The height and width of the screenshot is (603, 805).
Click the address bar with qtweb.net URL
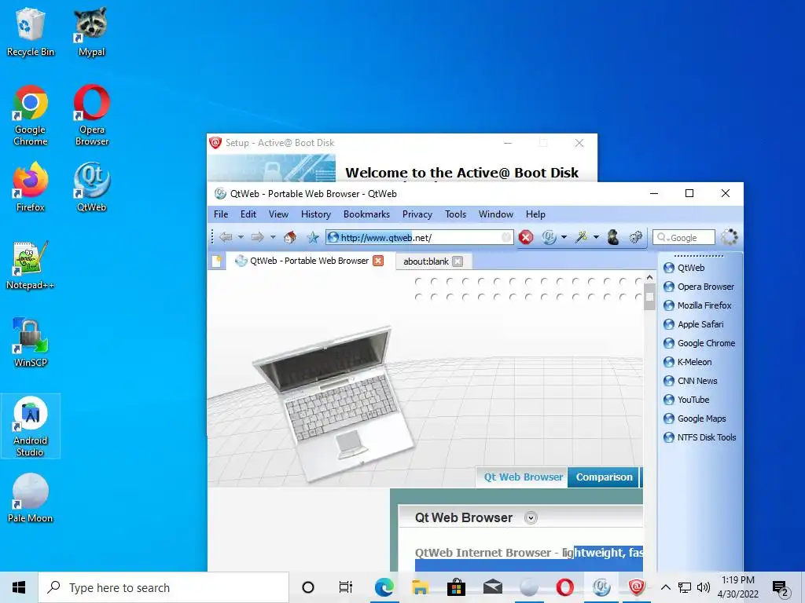[x=419, y=237]
